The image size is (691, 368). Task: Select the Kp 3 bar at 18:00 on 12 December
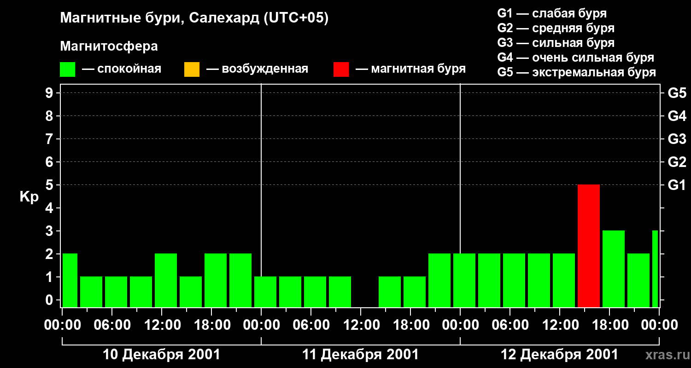[x=614, y=269]
